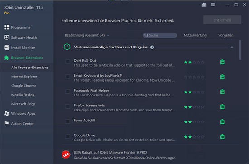
Task: Click the DoH Roll-Out entry name
Action: [85, 61]
